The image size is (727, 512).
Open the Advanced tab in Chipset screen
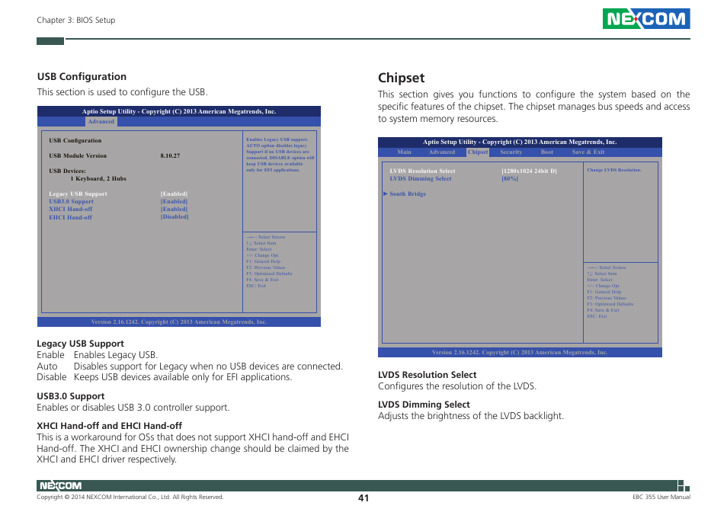tap(441, 152)
